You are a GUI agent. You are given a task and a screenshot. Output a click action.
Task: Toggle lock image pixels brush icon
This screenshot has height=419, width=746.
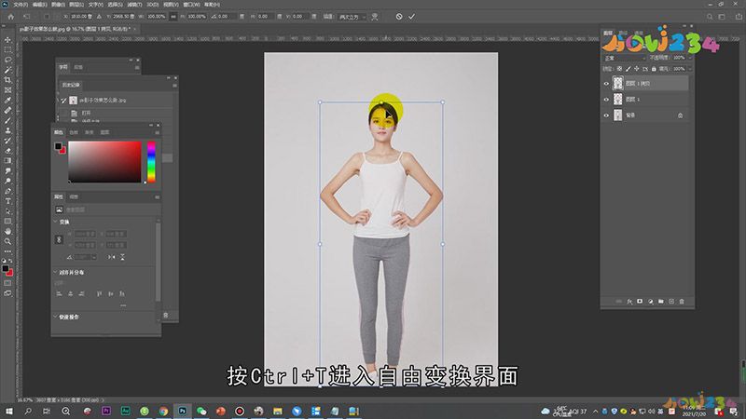(x=628, y=69)
